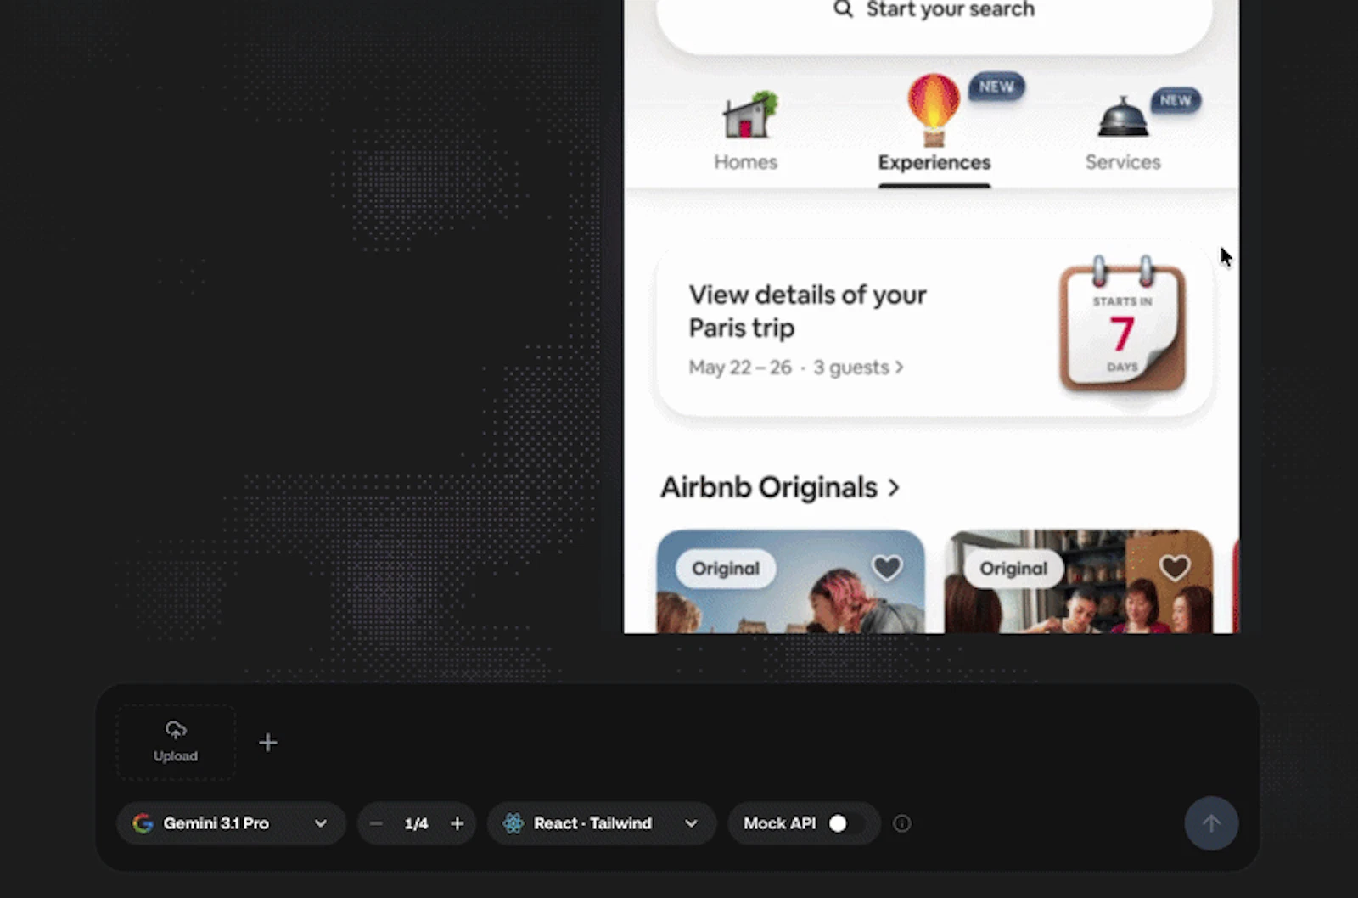The height and width of the screenshot is (898, 1358).
Task: Click the chevron next to Airbnb Originals
Action: point(893,488)
